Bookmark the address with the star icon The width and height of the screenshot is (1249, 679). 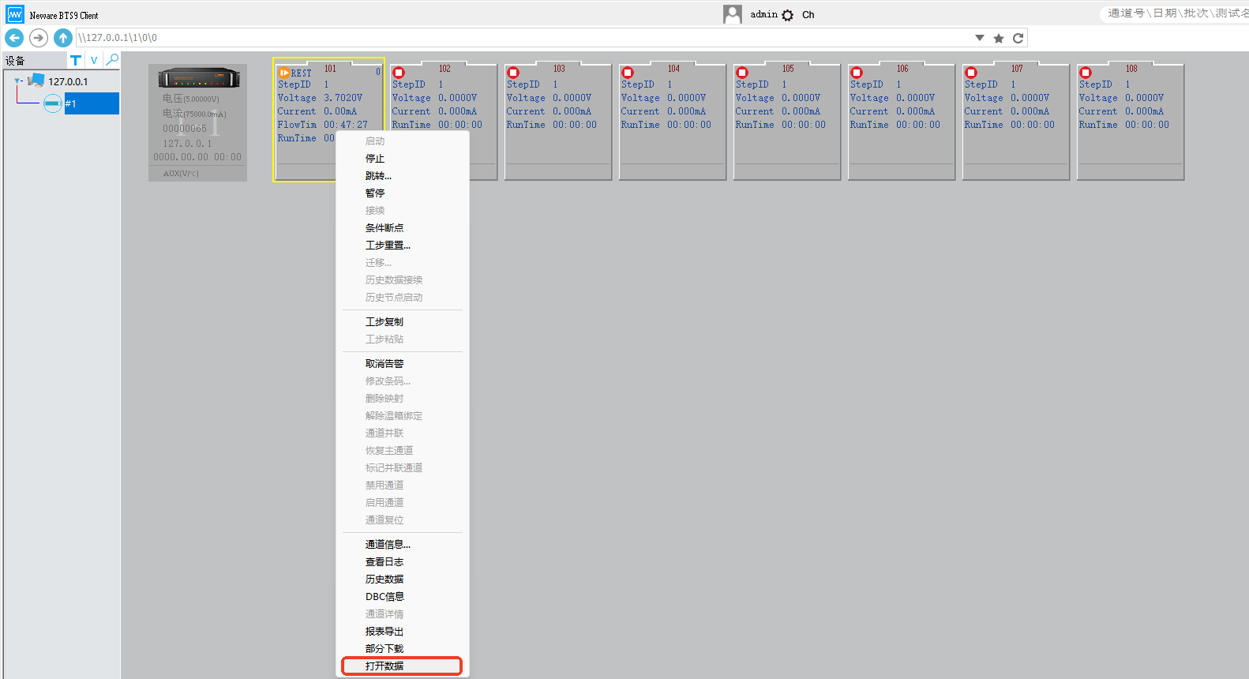coord(999,38)
